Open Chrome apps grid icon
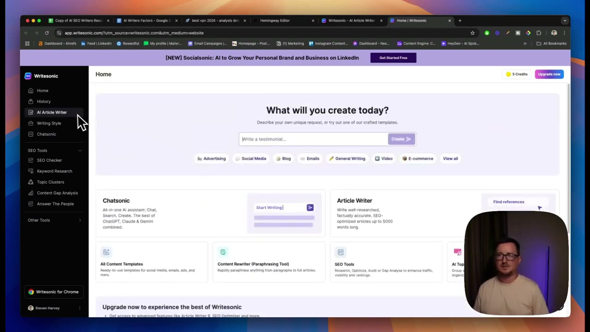 point(27,44)
